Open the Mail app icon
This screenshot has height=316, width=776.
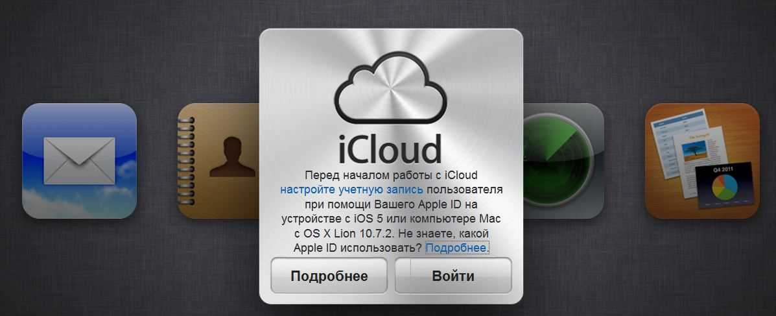(x=79, y=160)
